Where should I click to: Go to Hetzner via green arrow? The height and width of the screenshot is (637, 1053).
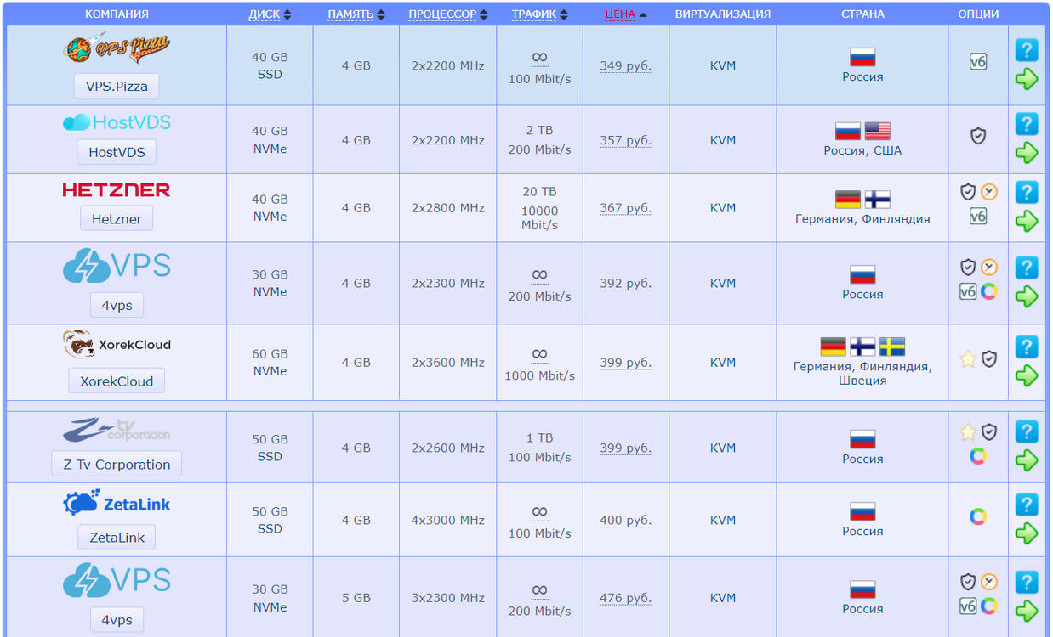1027,221
